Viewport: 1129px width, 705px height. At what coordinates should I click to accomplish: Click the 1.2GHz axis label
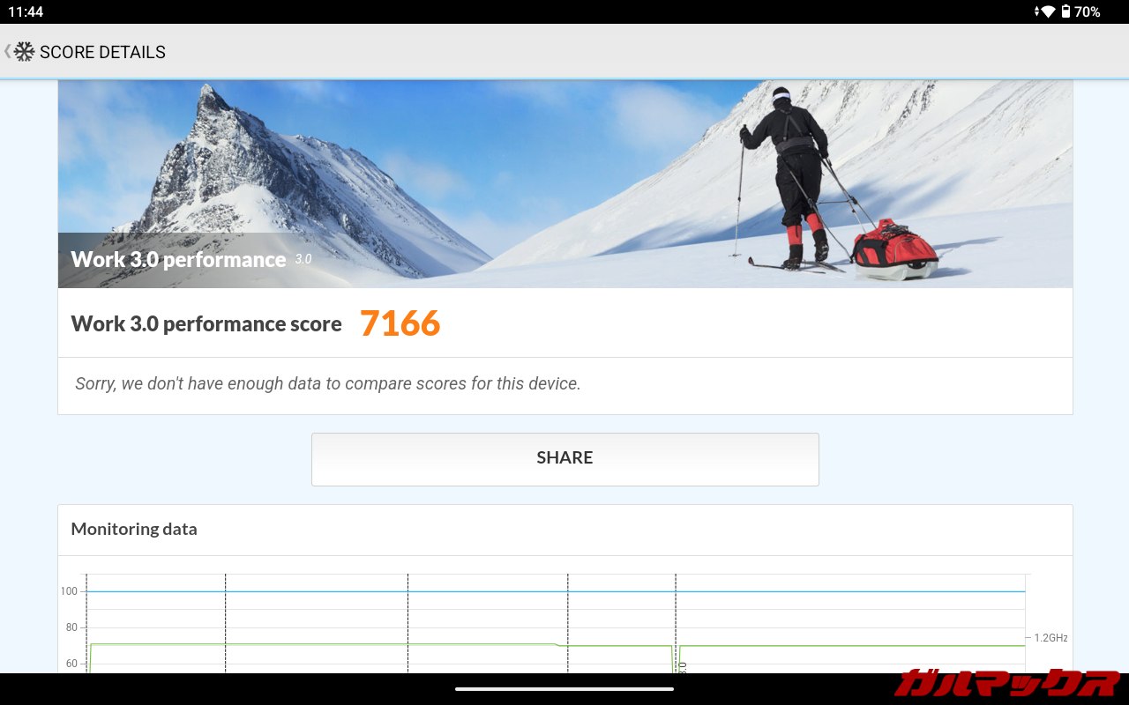[x=1050, y=638]
